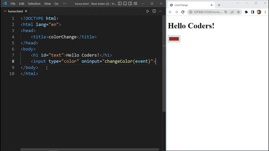Click the editor horizontal scrollbar
Screen dimensions: 269x151
click(90, 149)
